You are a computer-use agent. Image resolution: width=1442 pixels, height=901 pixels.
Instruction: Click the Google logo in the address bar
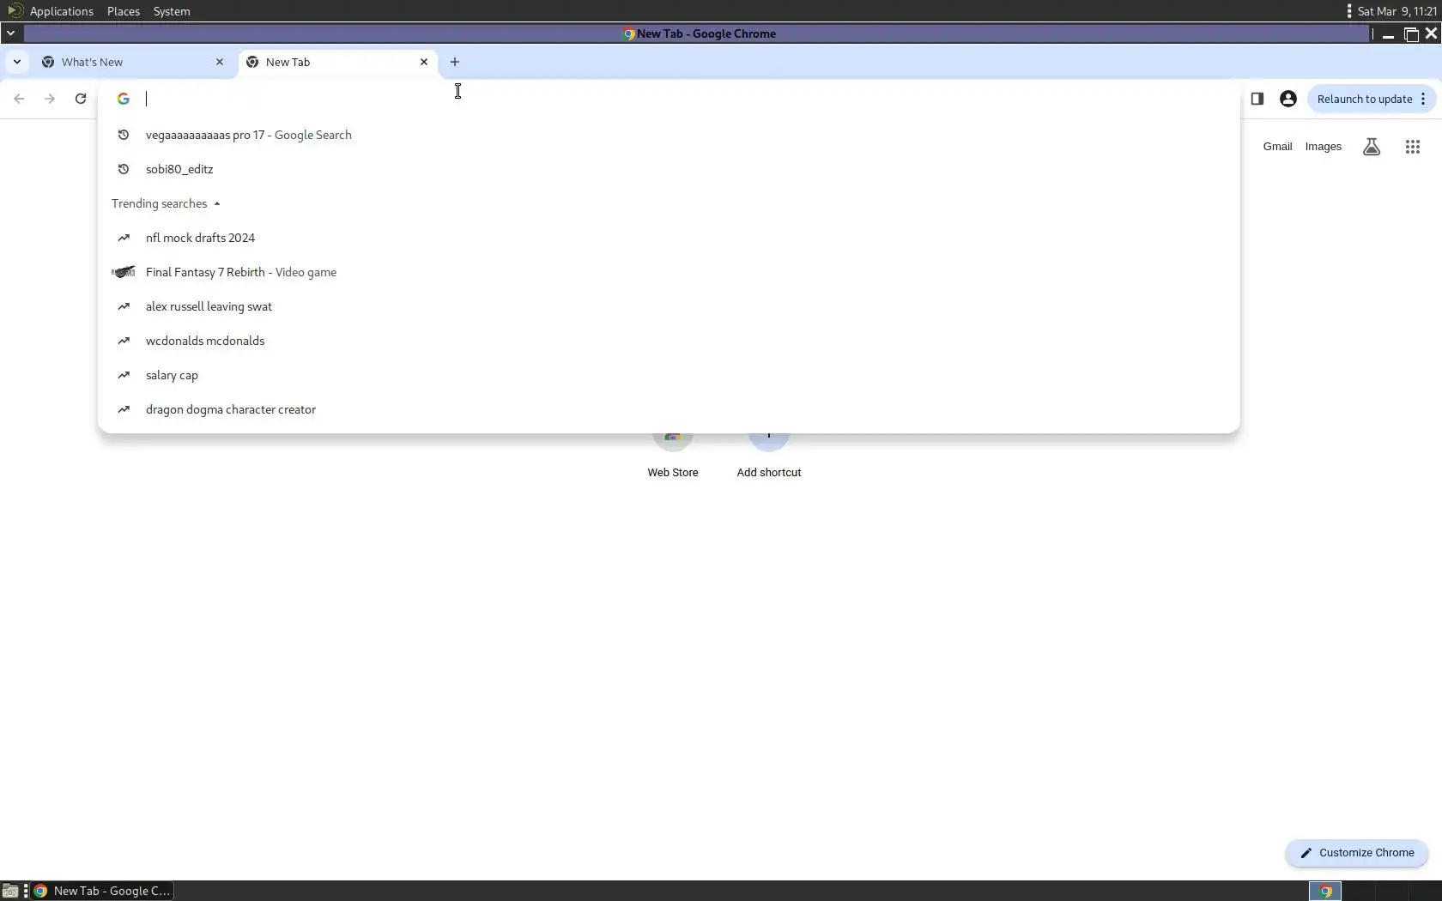click(124, 99)
